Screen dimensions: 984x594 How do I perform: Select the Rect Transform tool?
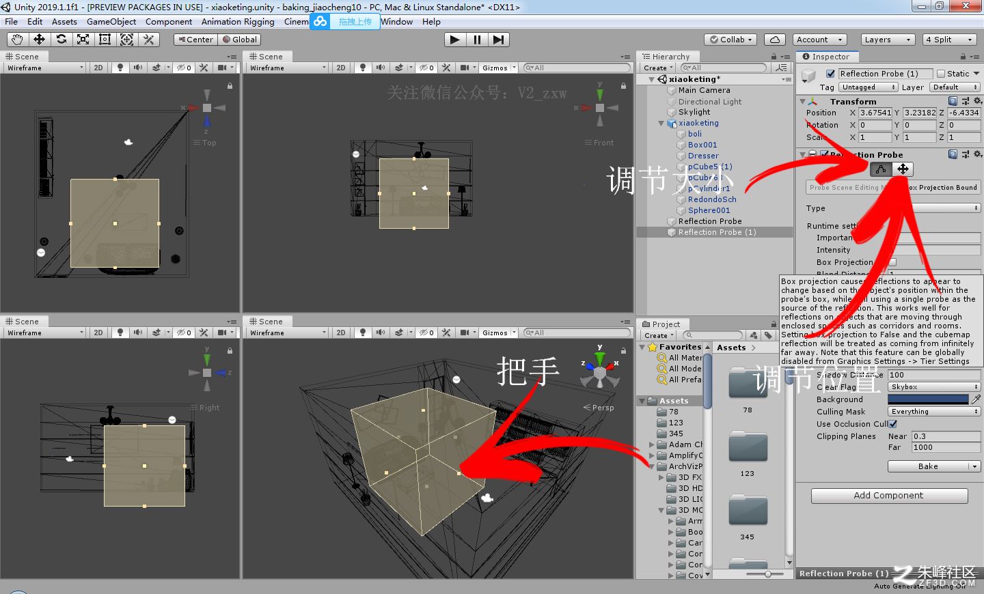tap(105, 40)
